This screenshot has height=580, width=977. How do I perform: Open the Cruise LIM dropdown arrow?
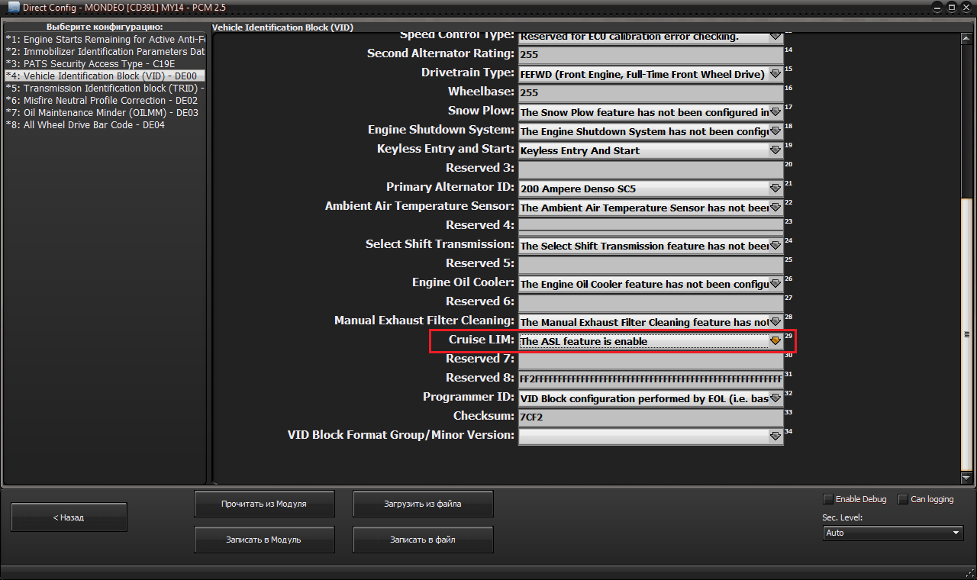(x=775, y=341)
